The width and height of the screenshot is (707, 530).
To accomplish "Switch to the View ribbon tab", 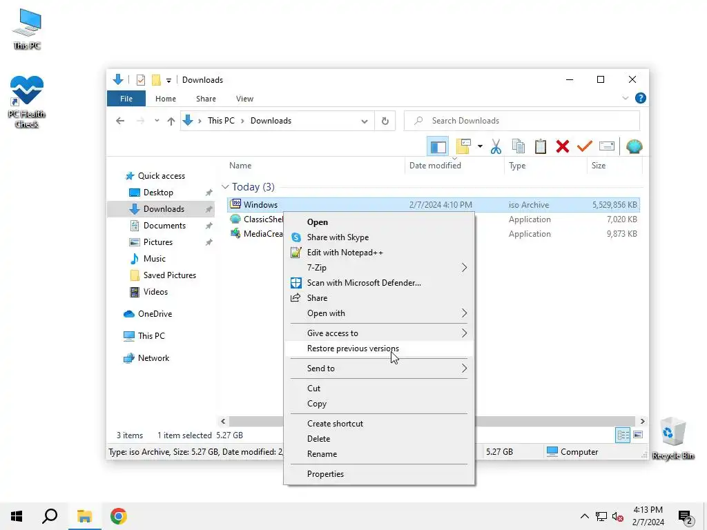I will point(244,99).
